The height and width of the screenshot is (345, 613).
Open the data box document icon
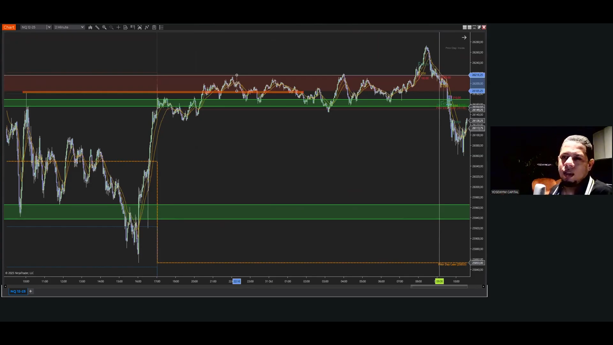125,27
